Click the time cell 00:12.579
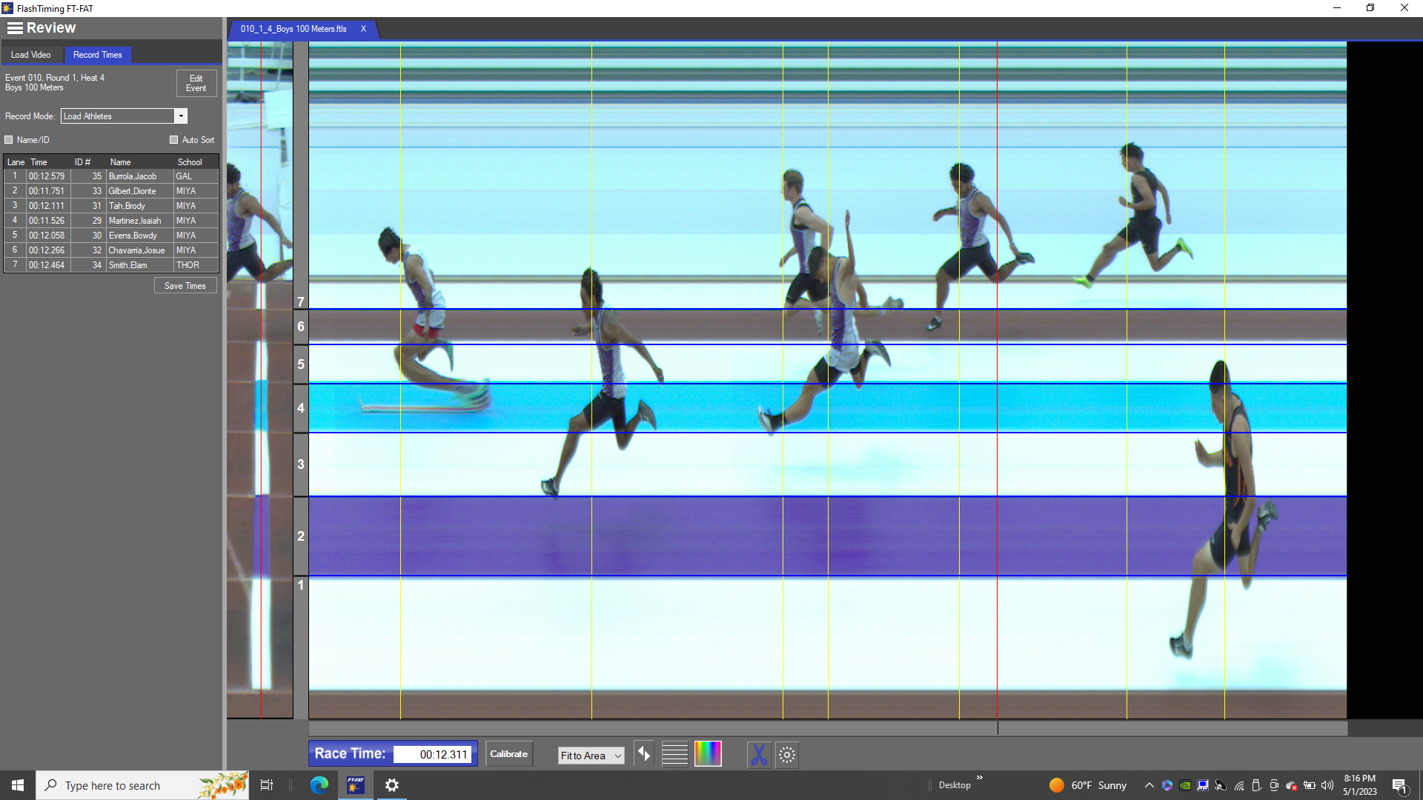This screenshot has height=800, width=1423. tap(48, 176)
